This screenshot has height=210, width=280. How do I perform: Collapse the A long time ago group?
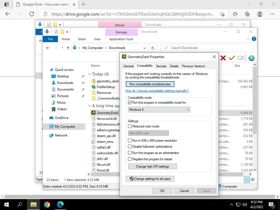tap(89, 106)
